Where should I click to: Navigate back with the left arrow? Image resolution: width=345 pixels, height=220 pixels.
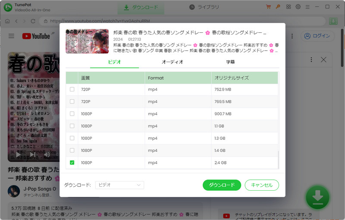16,21
